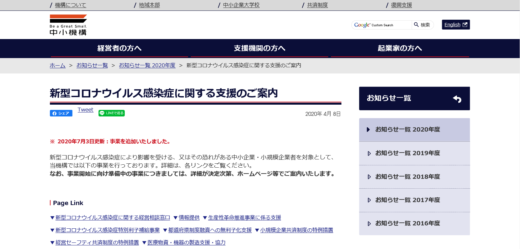Go to お知らせ一覧 2020年度 breadcrumb link
Screen dimensions: 520x249
(x=147, y=65)
